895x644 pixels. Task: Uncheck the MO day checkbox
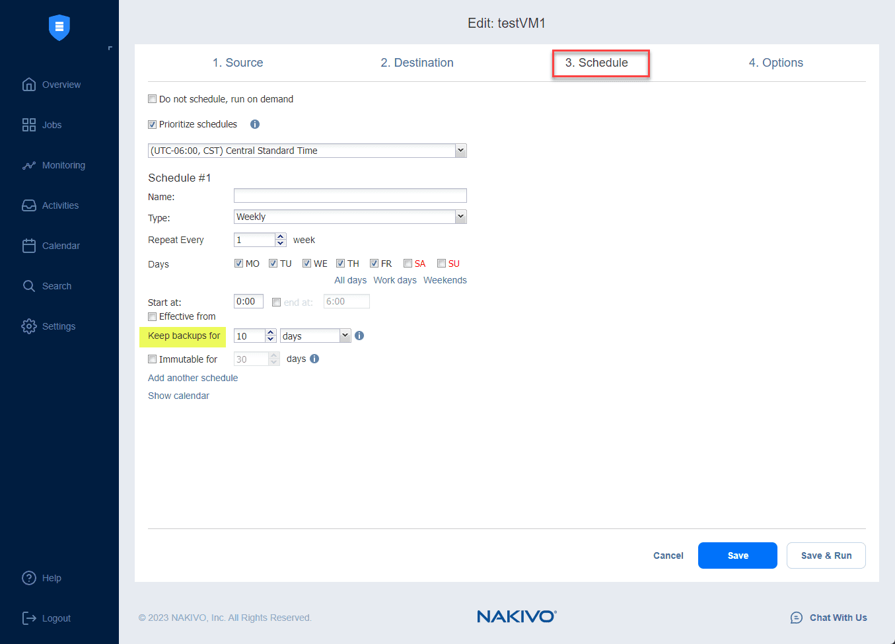(x=238, y=264)
